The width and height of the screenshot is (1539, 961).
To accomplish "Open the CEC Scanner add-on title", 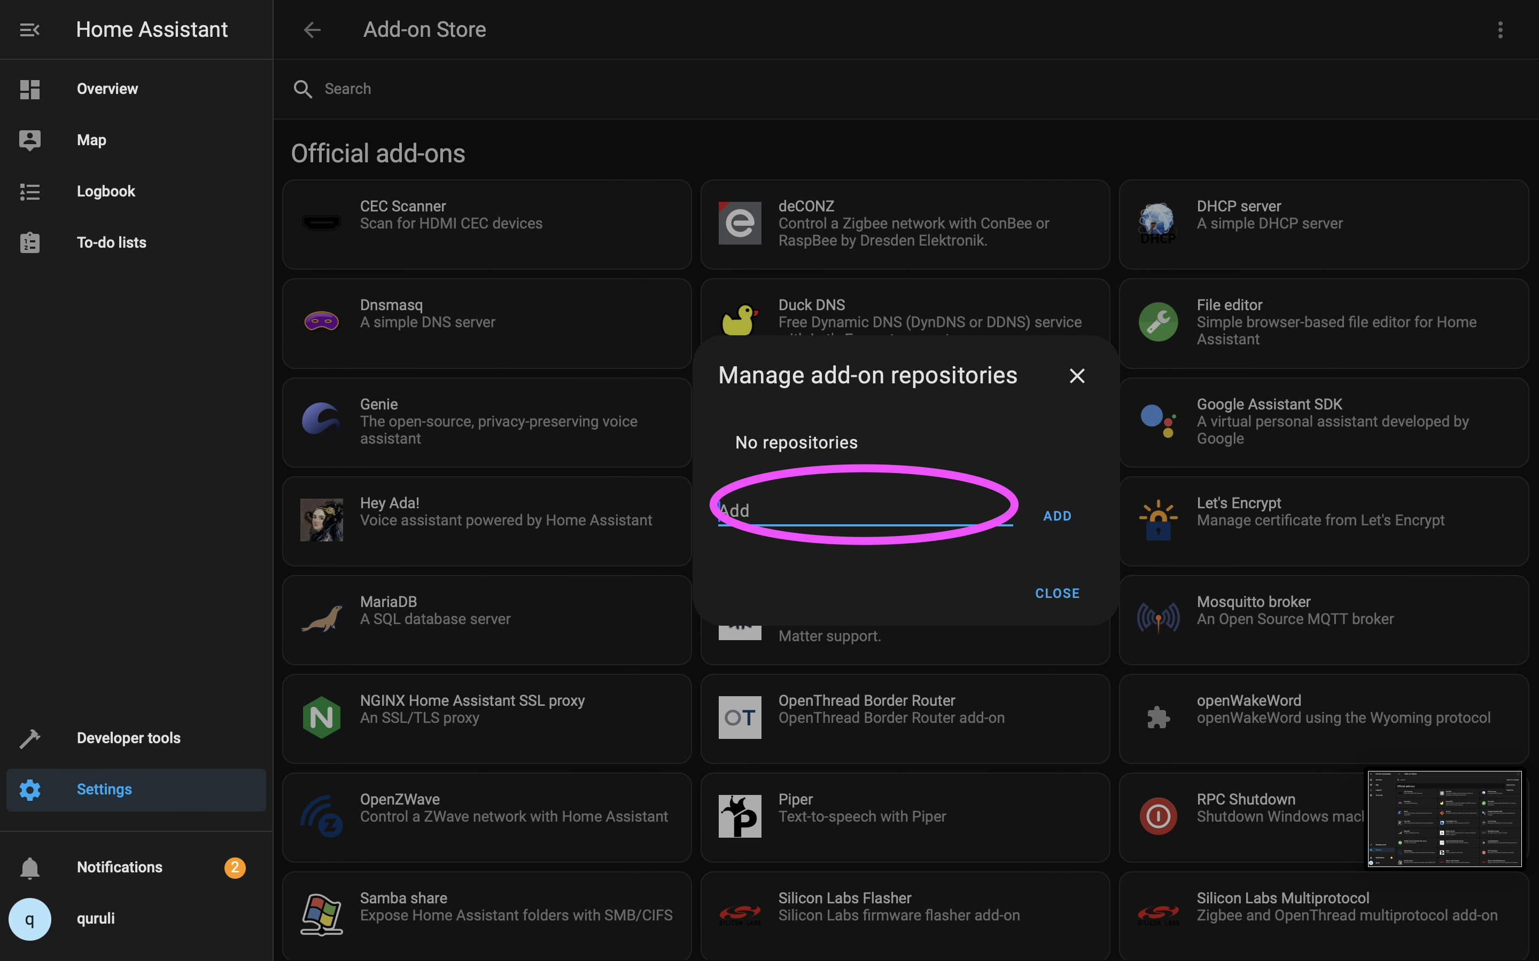I will 402,206.
